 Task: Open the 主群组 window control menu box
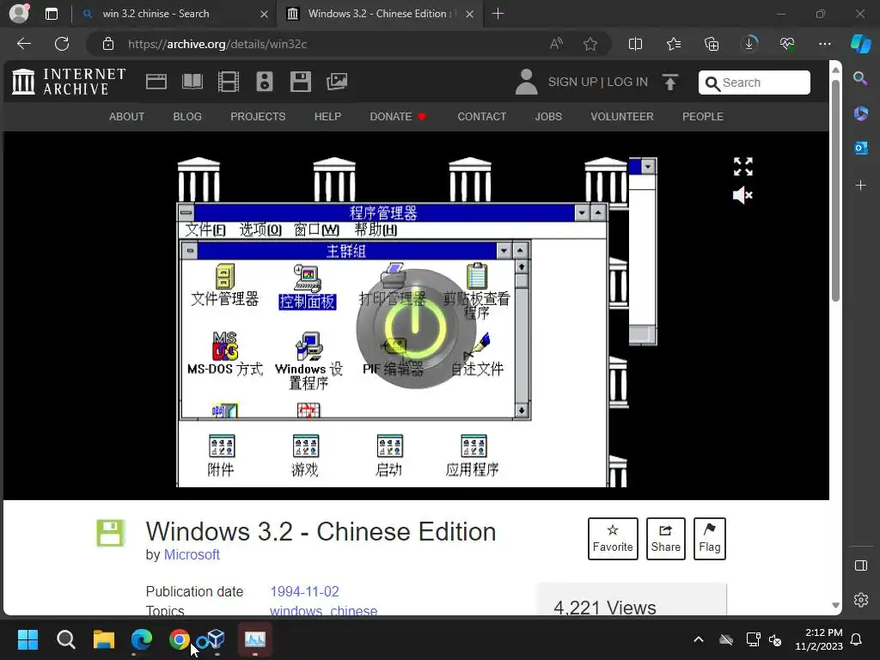pos(190,250)
